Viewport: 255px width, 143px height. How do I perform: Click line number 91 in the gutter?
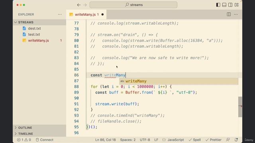pyautogui.click(x=76, y=104)
